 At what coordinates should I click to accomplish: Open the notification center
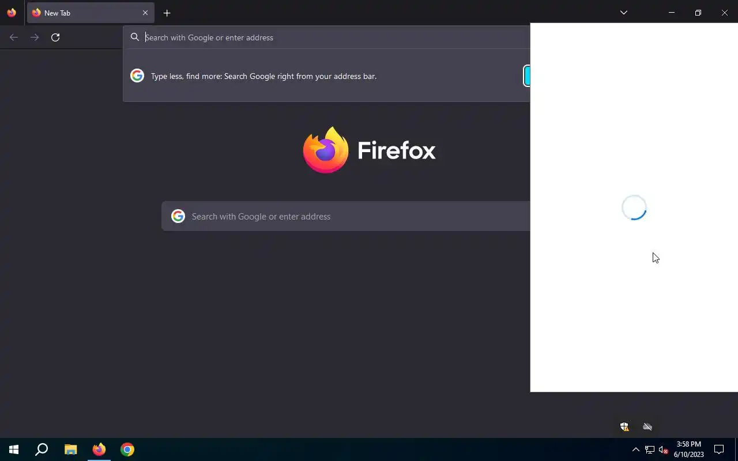point(719,449)
